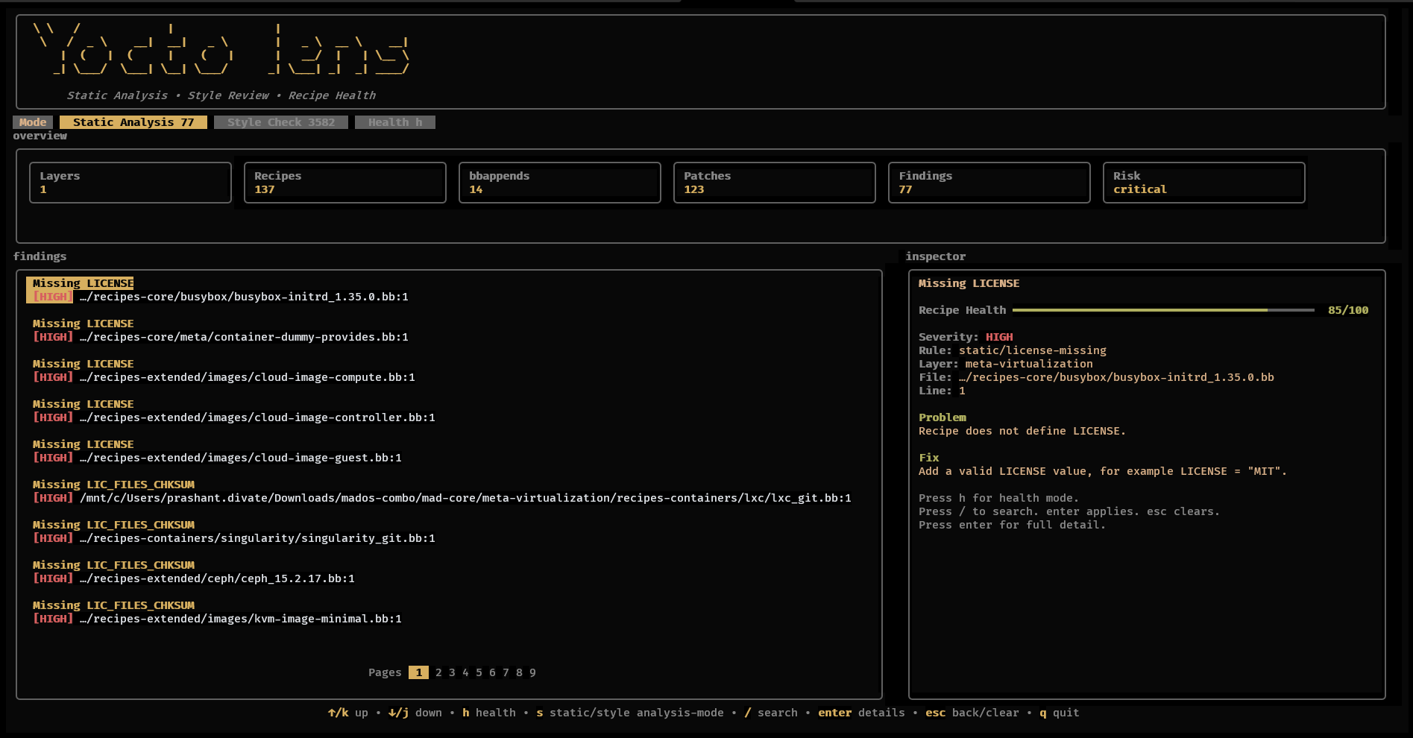Click the 85/100 health score
Screen dimensions: 1413x738
(x=1348, y=310)
